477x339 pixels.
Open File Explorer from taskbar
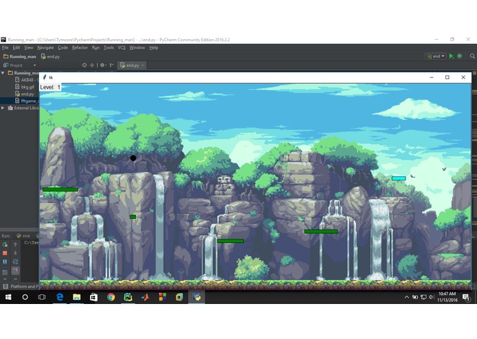coord(77,297)
